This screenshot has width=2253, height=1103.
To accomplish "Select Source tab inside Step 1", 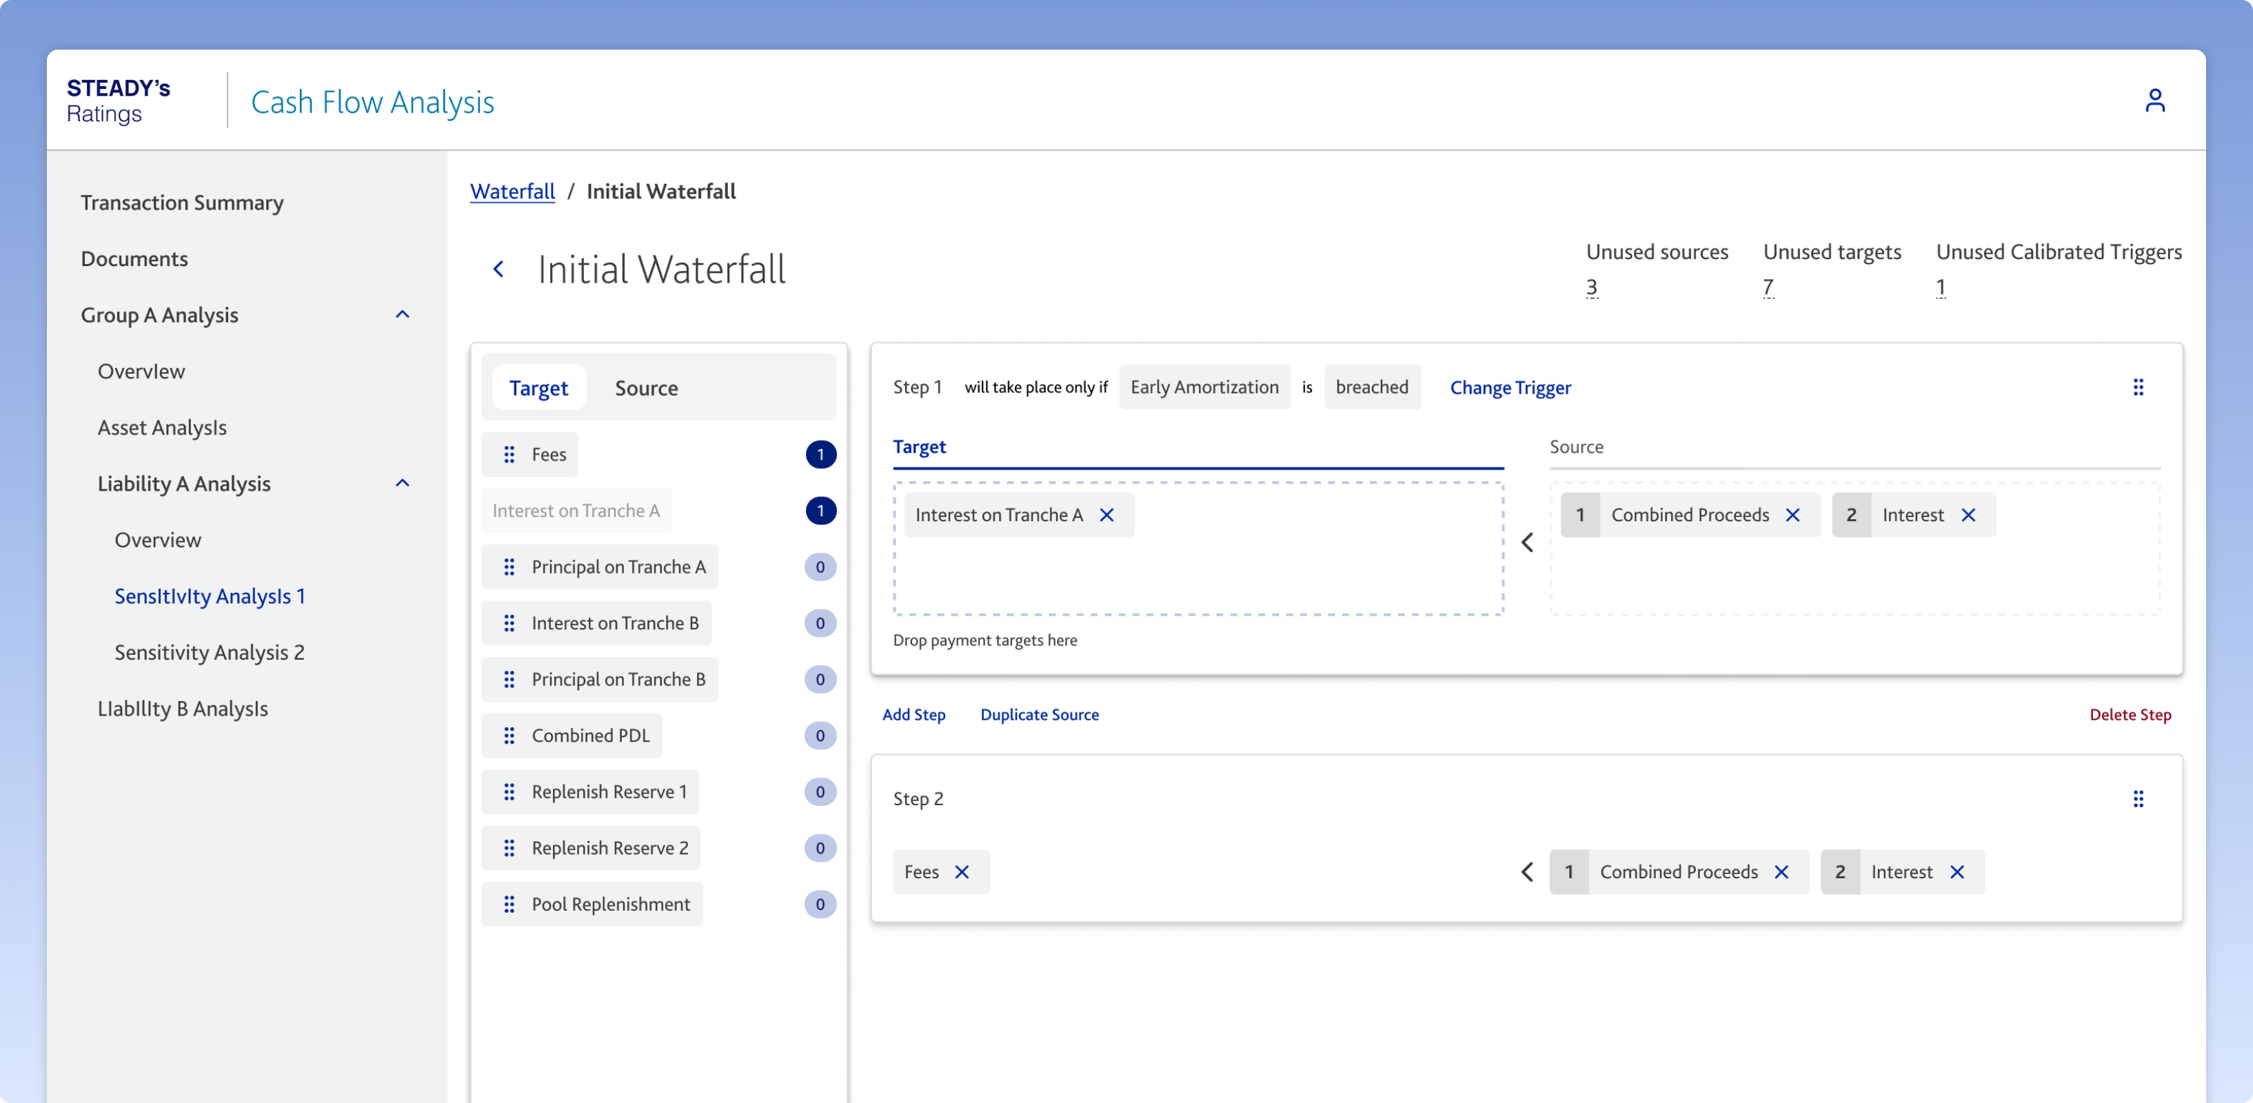I will 1576,447.
